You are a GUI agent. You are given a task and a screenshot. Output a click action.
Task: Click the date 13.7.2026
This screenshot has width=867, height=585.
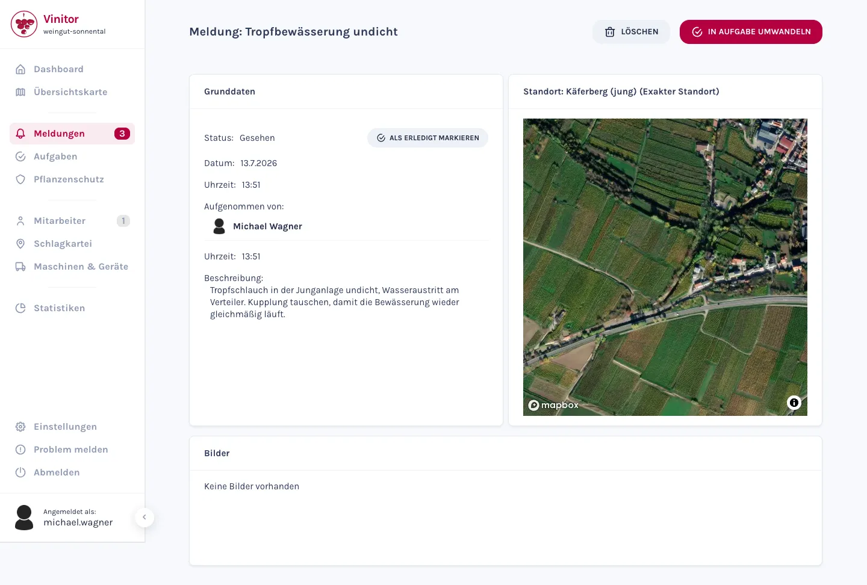click(259, 163)
